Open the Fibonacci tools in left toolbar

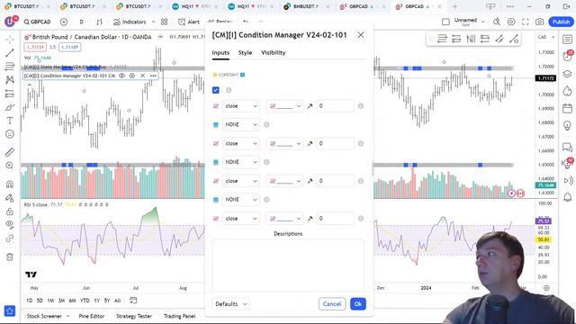pos(10,67)
